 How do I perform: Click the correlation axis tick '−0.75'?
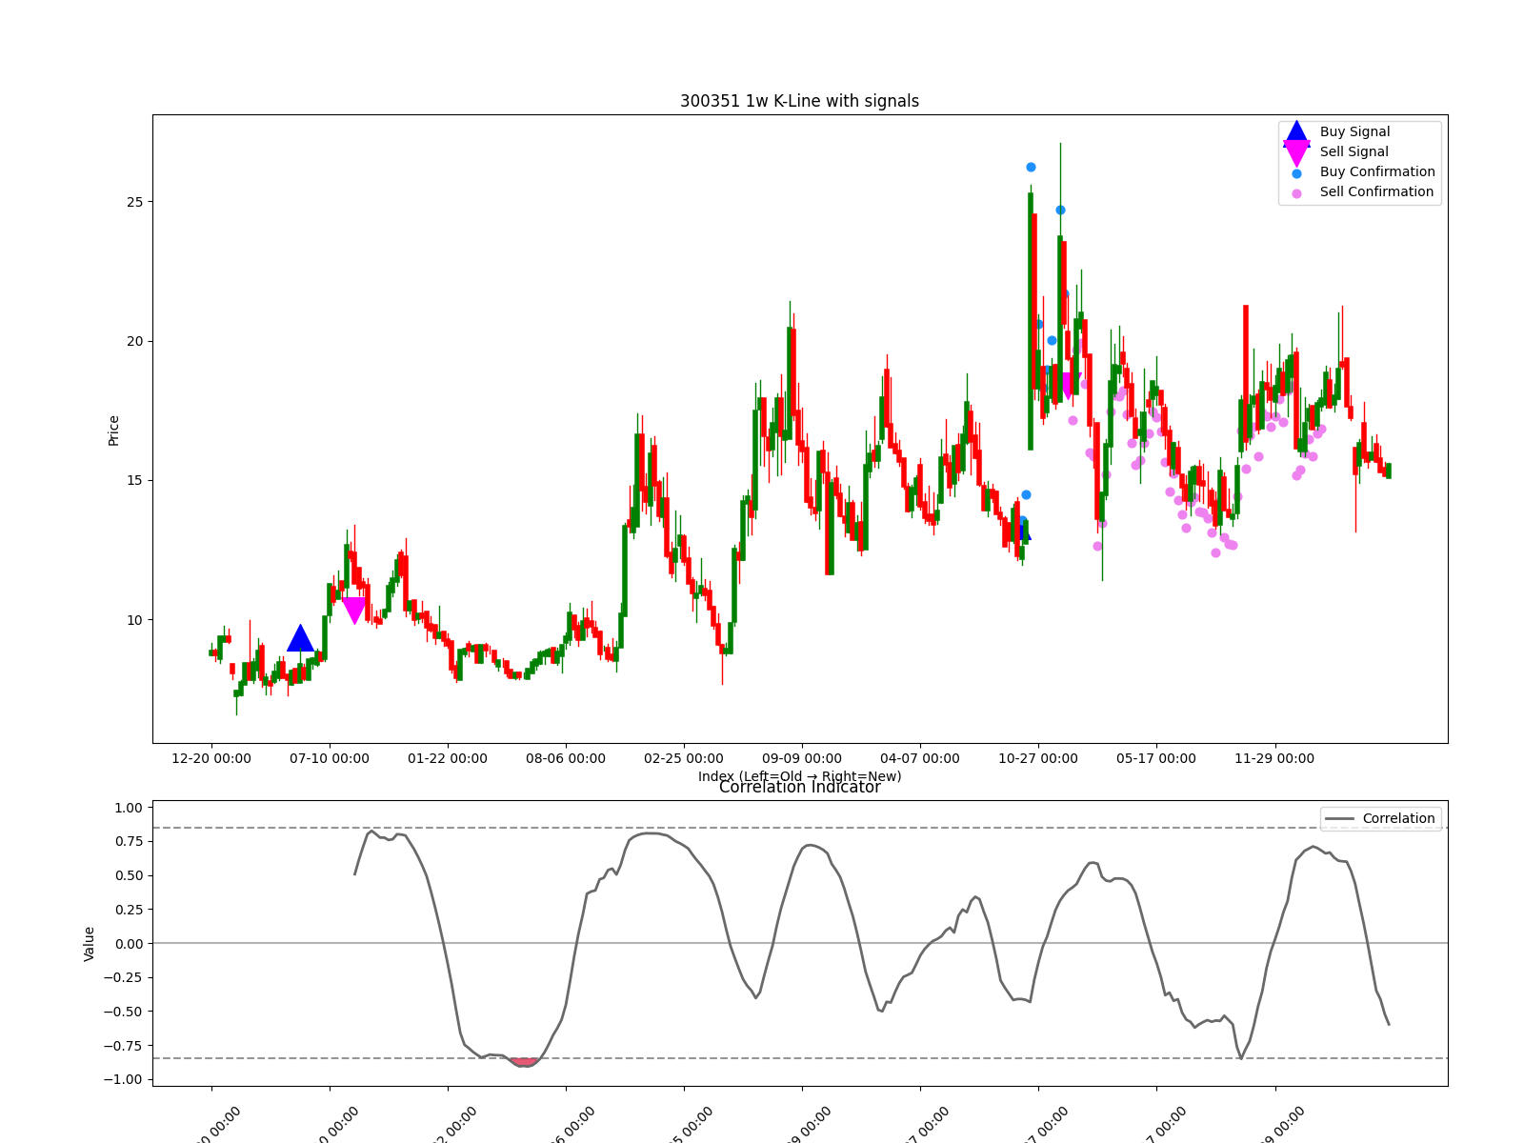(123, 1046)
